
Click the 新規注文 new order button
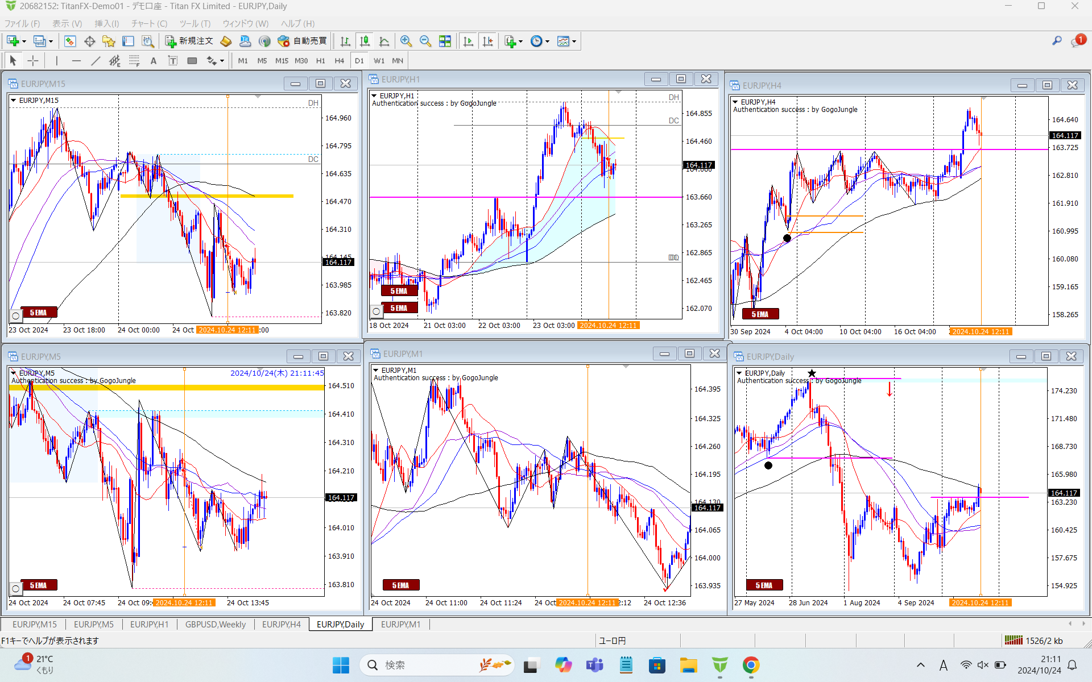[x=189, y=41]
